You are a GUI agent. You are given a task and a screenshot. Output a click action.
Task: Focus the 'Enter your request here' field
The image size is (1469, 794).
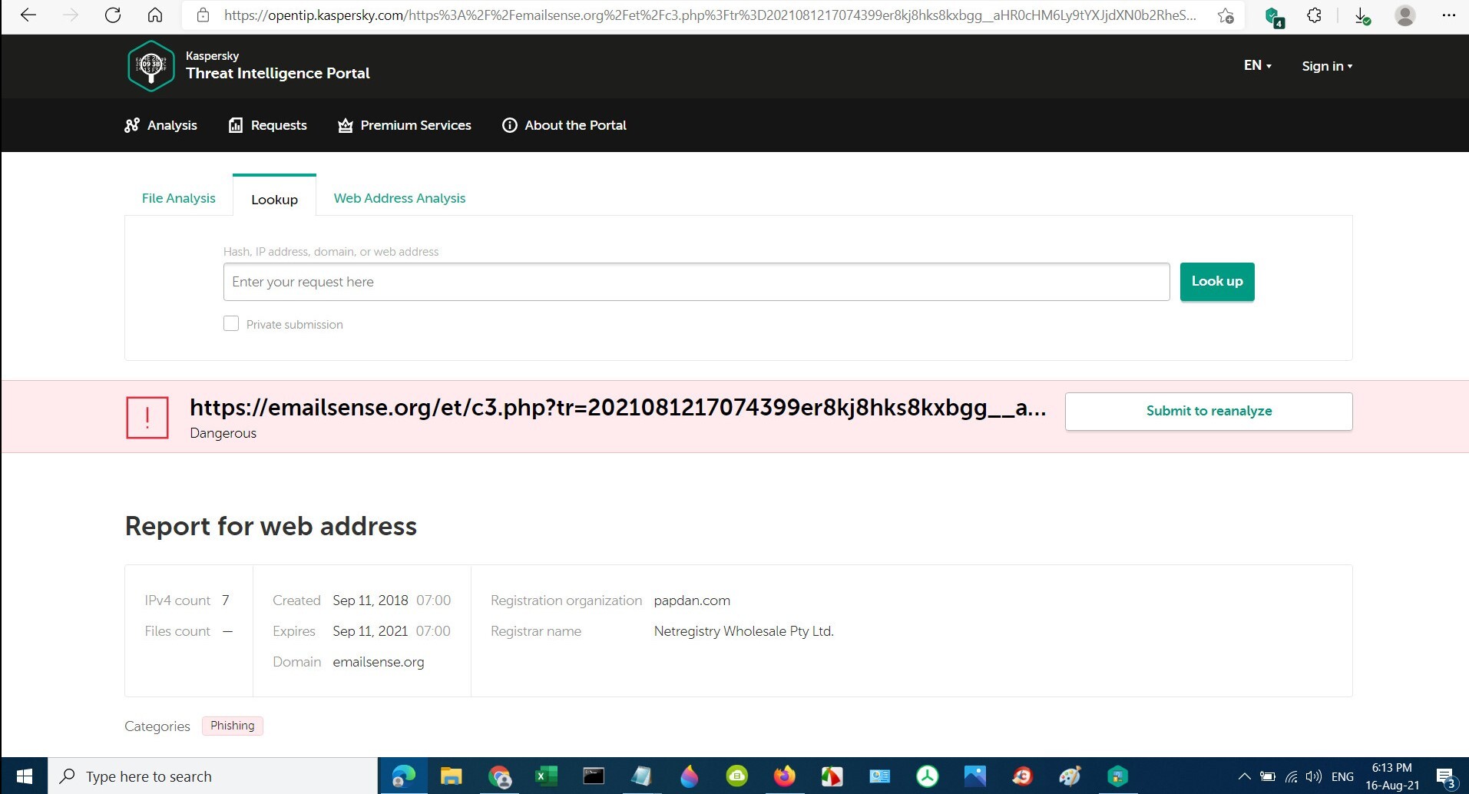pyautogui.click(x=696, y=282)
